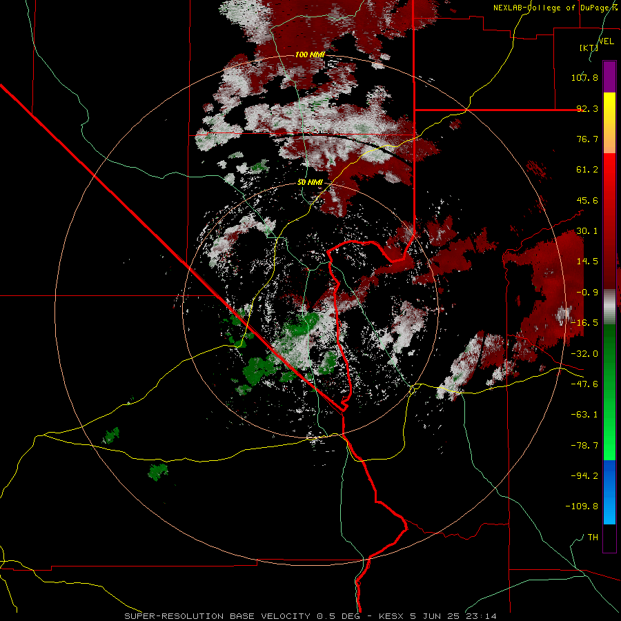Click the -109.8 velocity scale value
The height and width of the screenshot is (621, 621).
[582, 506]
